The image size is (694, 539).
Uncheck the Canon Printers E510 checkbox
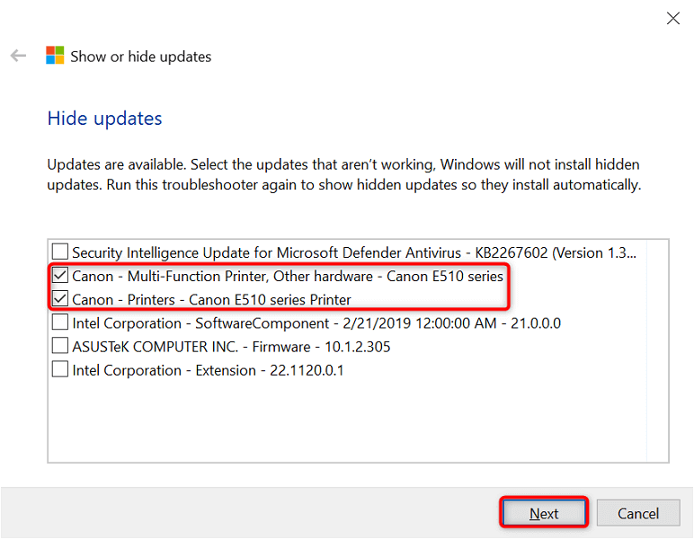(x=60, y=299)
